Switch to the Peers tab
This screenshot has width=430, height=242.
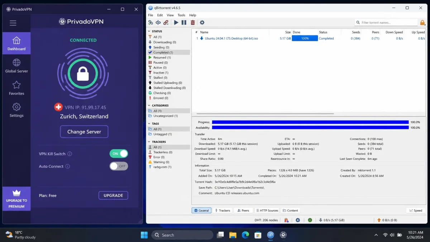click(x=243, y=210)
